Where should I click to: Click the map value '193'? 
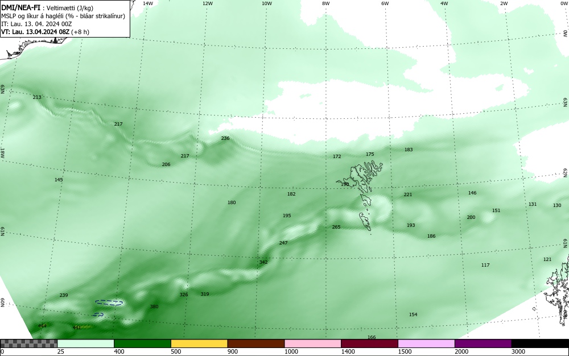[411, 225]
